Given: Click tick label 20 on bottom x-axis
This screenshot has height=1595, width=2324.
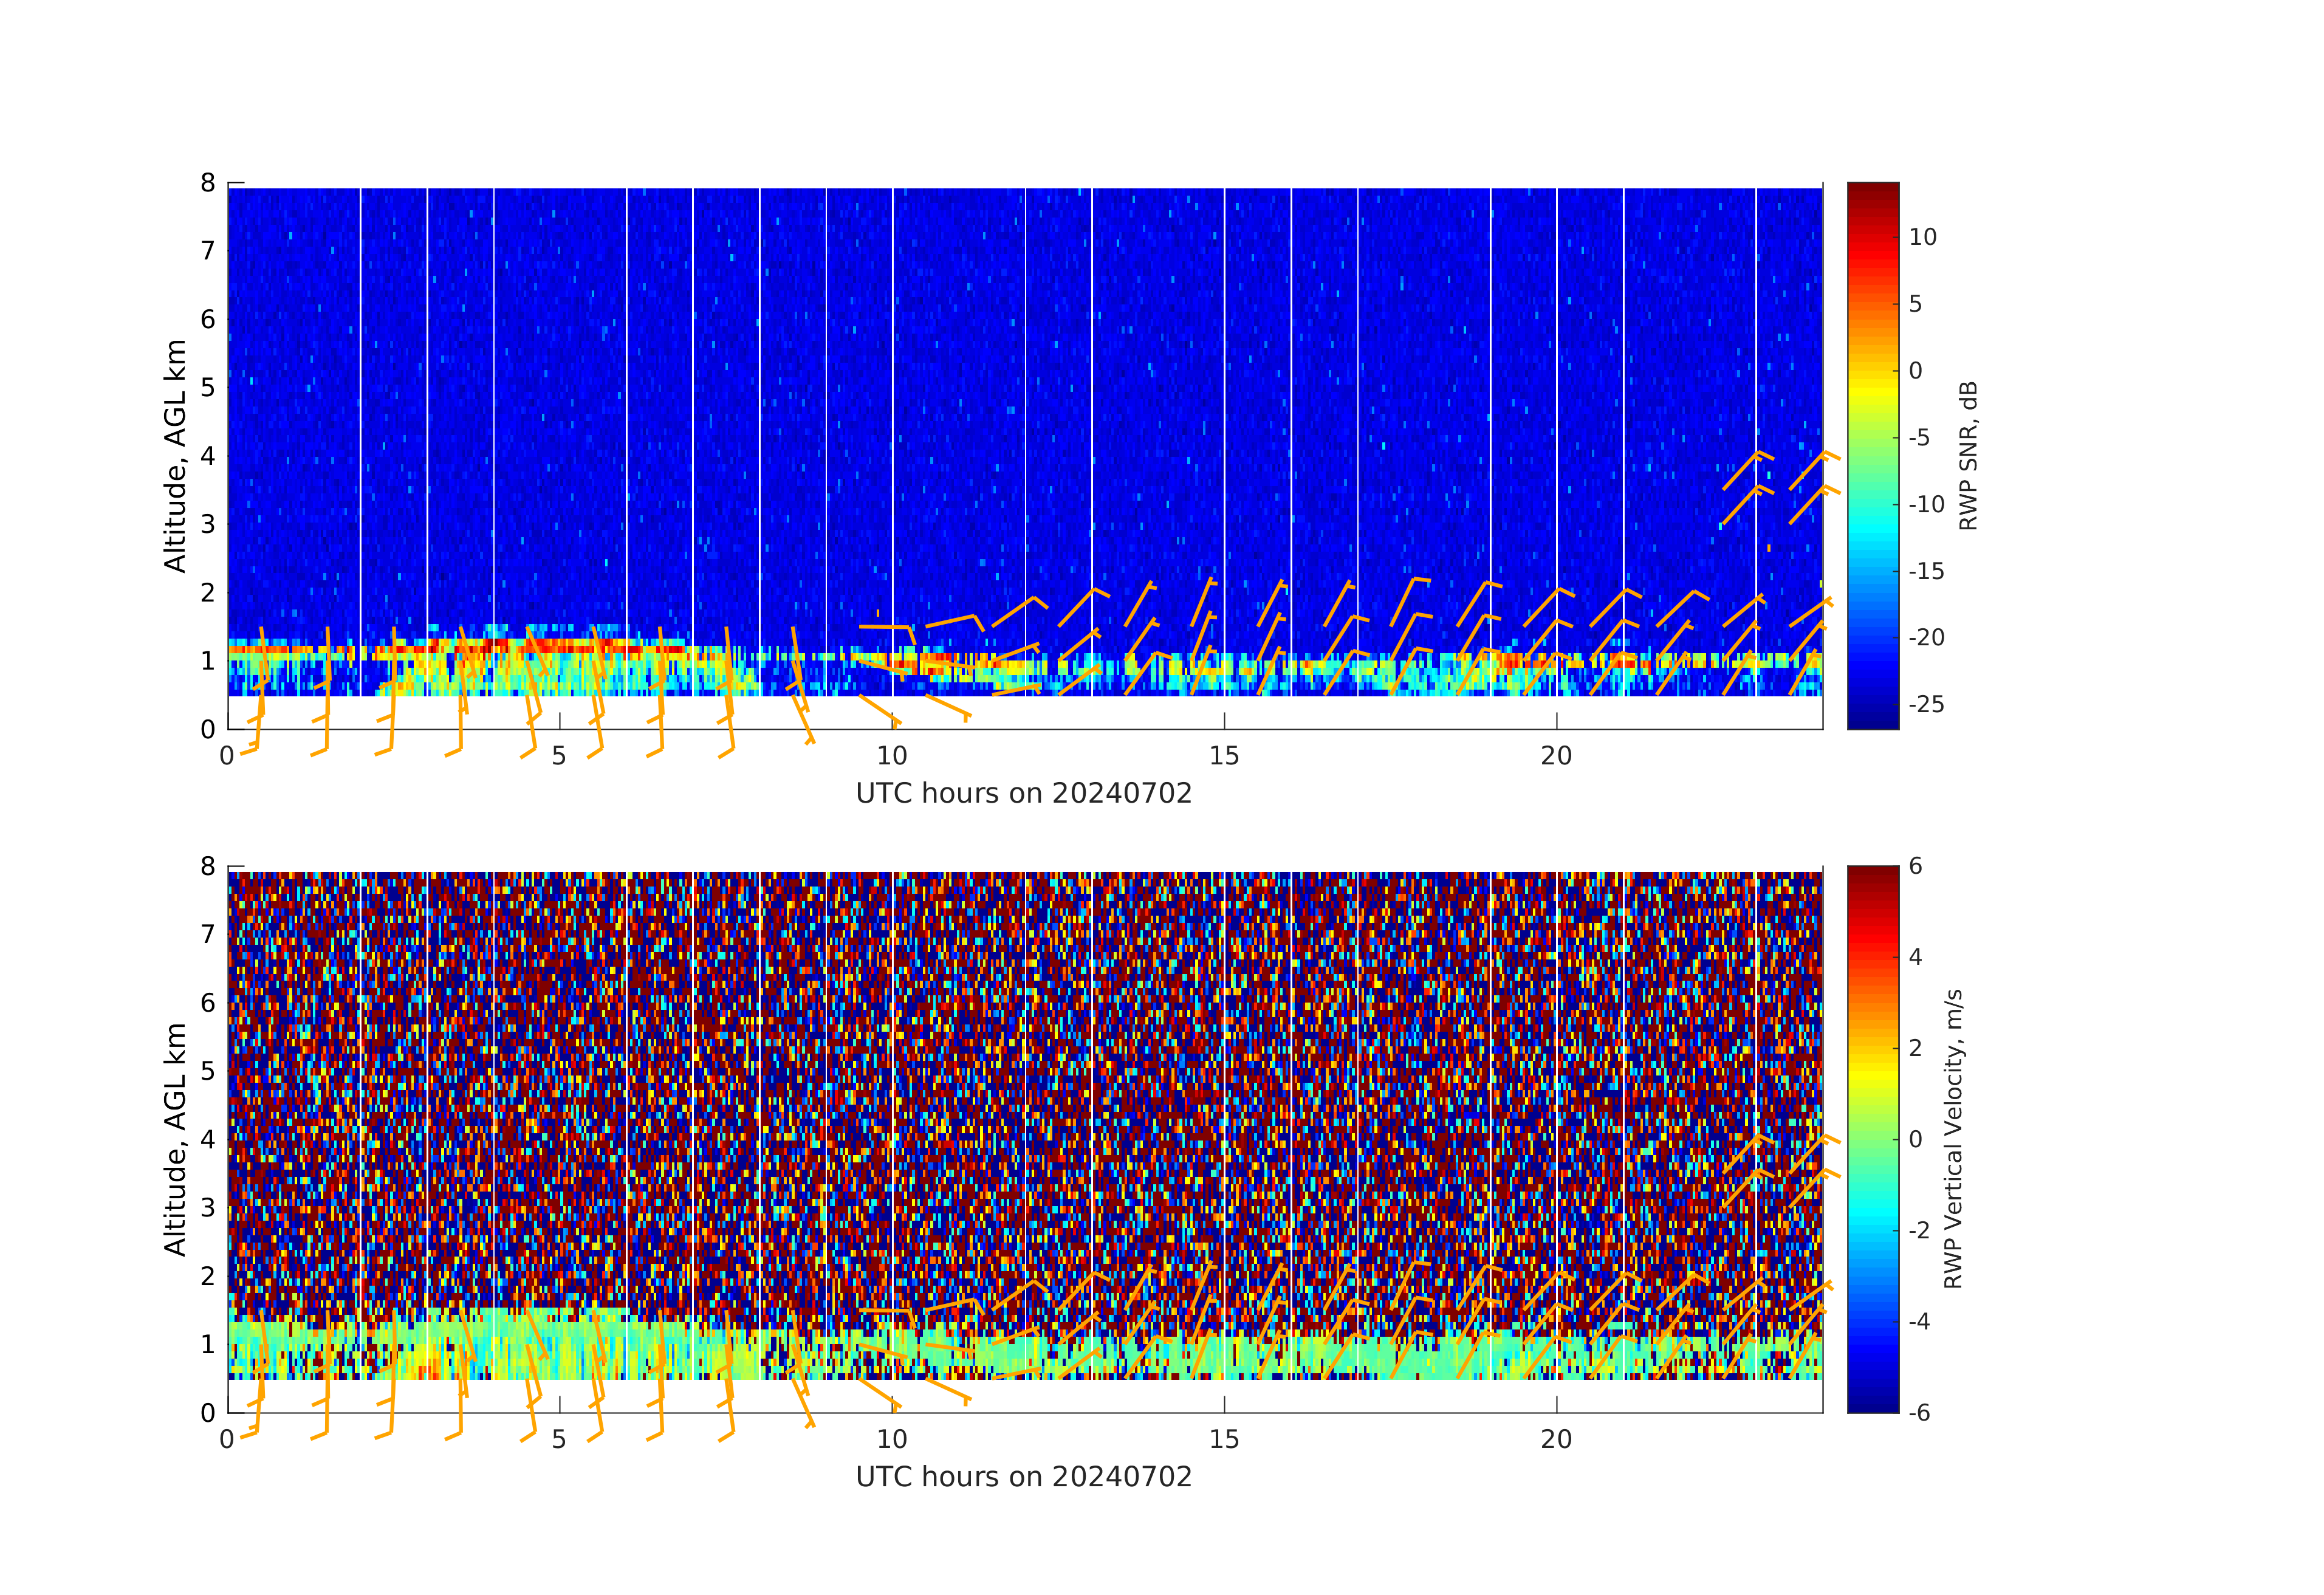Looking at the screenshot, I should tap(1556, 1440).
